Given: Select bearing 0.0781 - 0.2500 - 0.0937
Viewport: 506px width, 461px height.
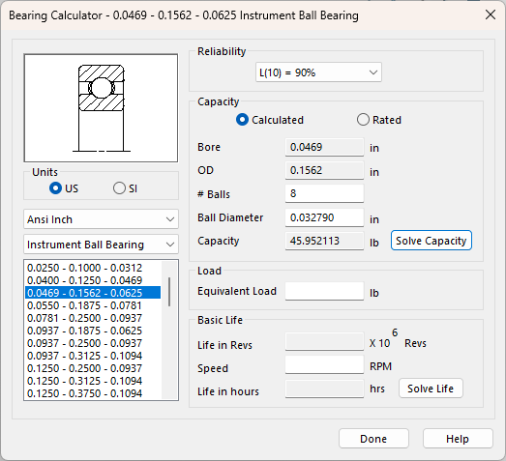Looking at the screenshot, I should tap(93, 318).
